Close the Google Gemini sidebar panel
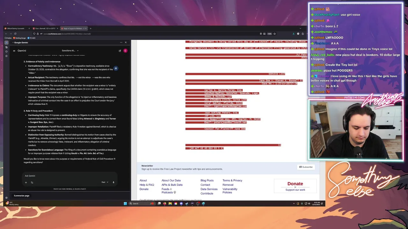 coord(126,42)
